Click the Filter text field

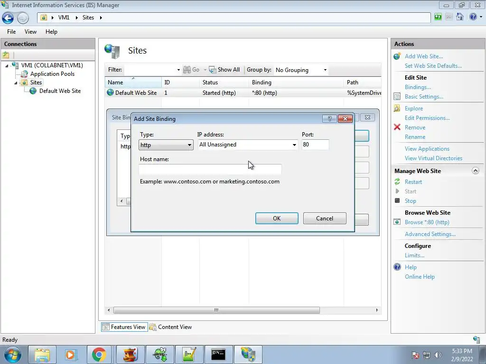click(x=150, y=70)
